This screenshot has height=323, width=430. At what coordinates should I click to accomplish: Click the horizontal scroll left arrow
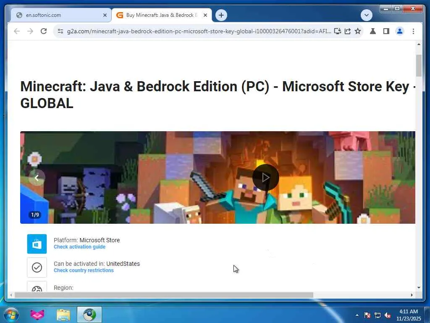click(11, 295)
